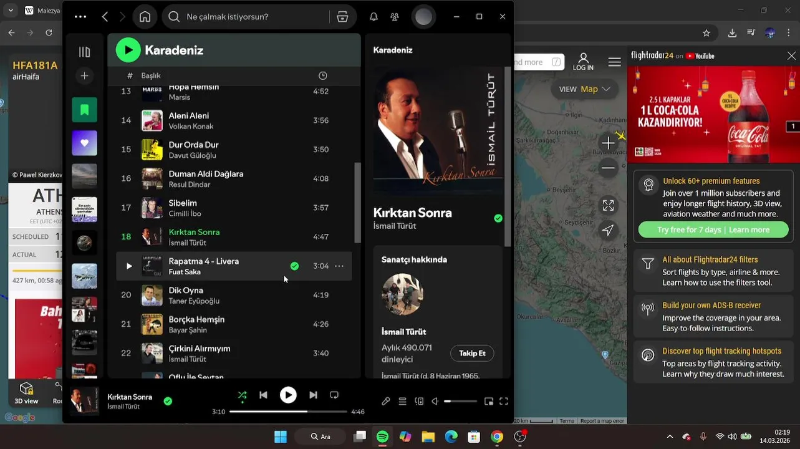The image size is (800, 449).
Task: Center map on my location arrow
Action: 608,230
